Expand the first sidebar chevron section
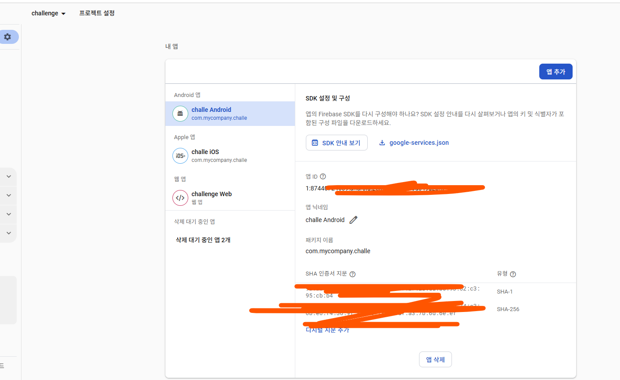 tap(9, 176)
